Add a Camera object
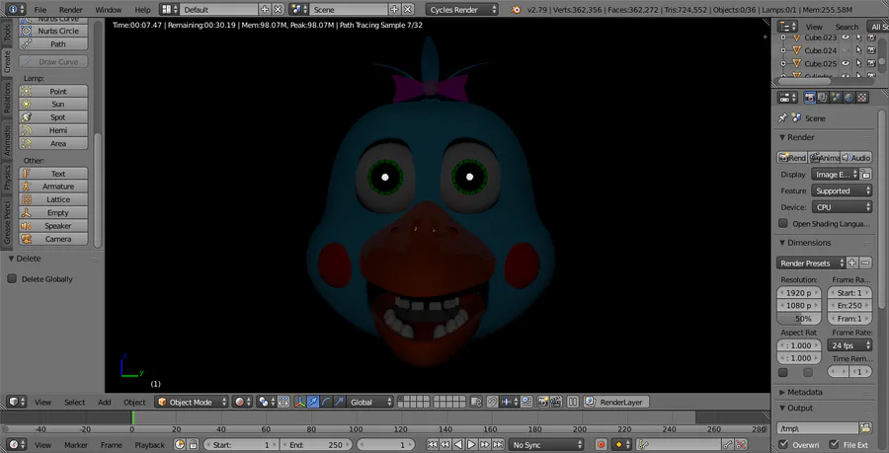Viewport: 889px width, 453px height. point(58,239)
